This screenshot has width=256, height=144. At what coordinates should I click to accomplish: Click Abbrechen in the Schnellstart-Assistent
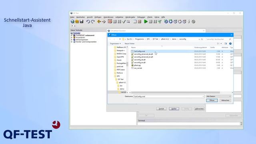coord(199,109)
